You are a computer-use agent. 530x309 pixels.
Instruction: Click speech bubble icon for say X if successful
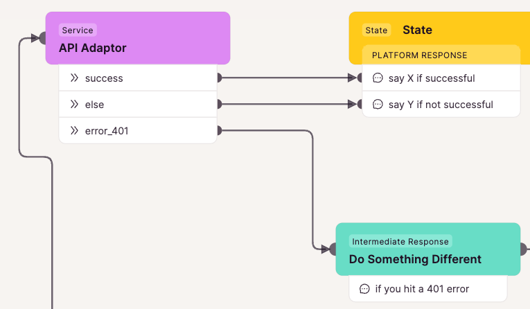(x=378, y=78)
